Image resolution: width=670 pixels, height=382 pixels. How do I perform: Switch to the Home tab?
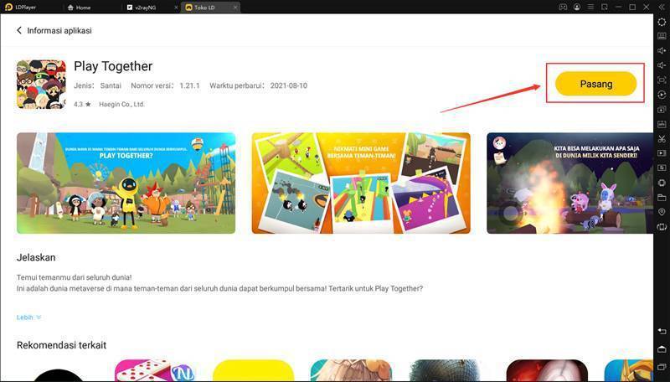point(79,8)
